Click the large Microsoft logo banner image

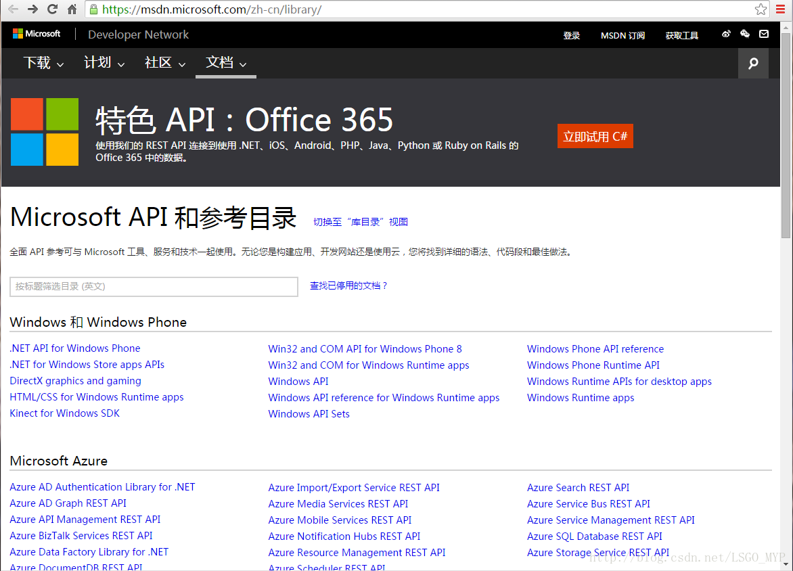(x=45, y=132)
